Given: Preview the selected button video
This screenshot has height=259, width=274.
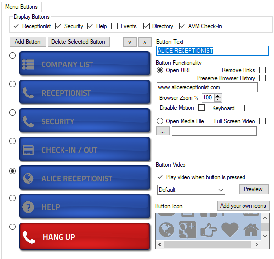Looking at the screenshot, I should pos(253,189).
